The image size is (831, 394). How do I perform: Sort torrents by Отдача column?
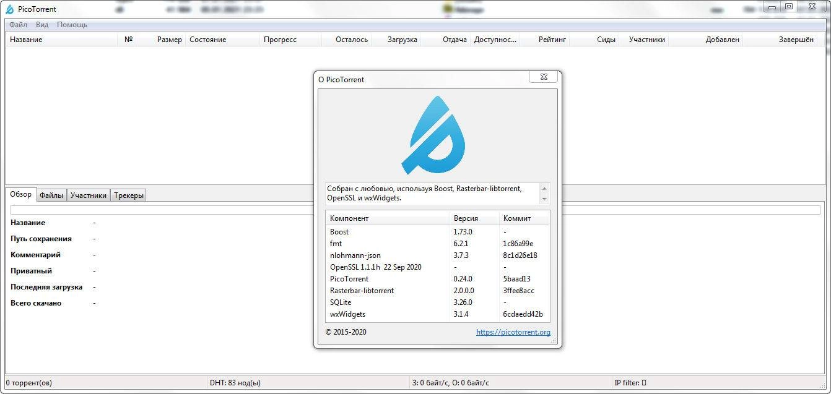coord(445,40)
